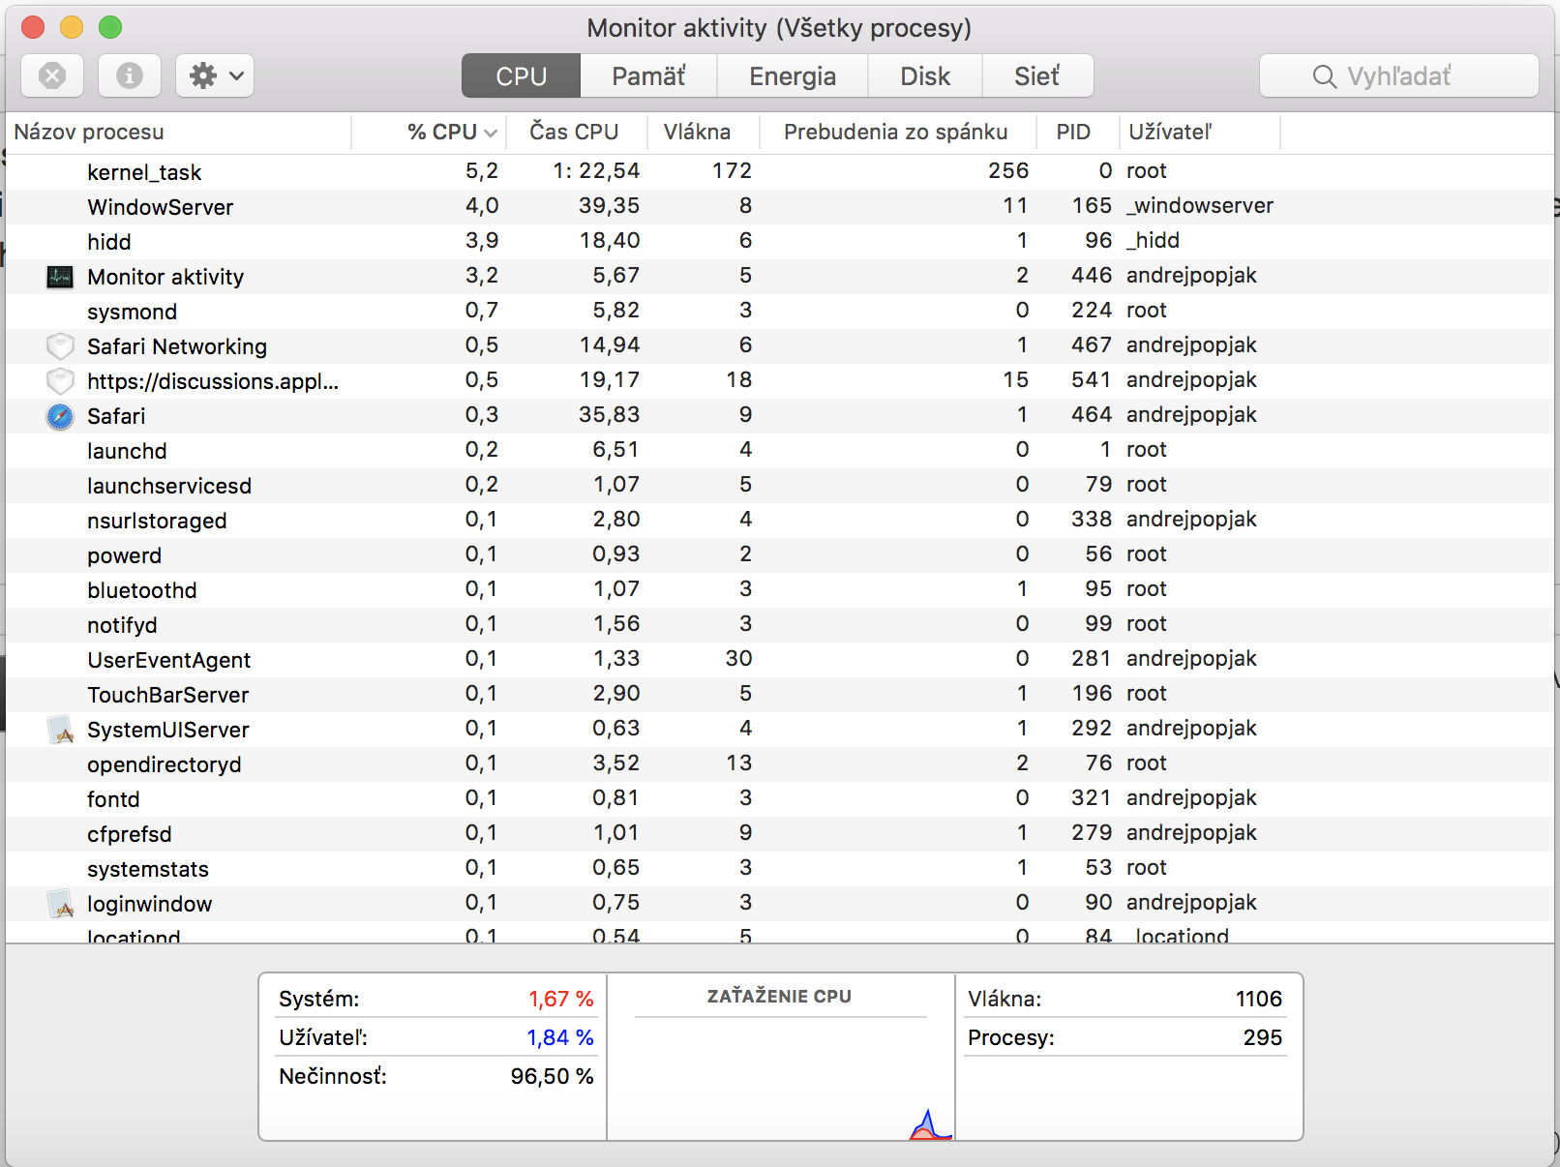Sort by PID column header

coord(1077,132)
